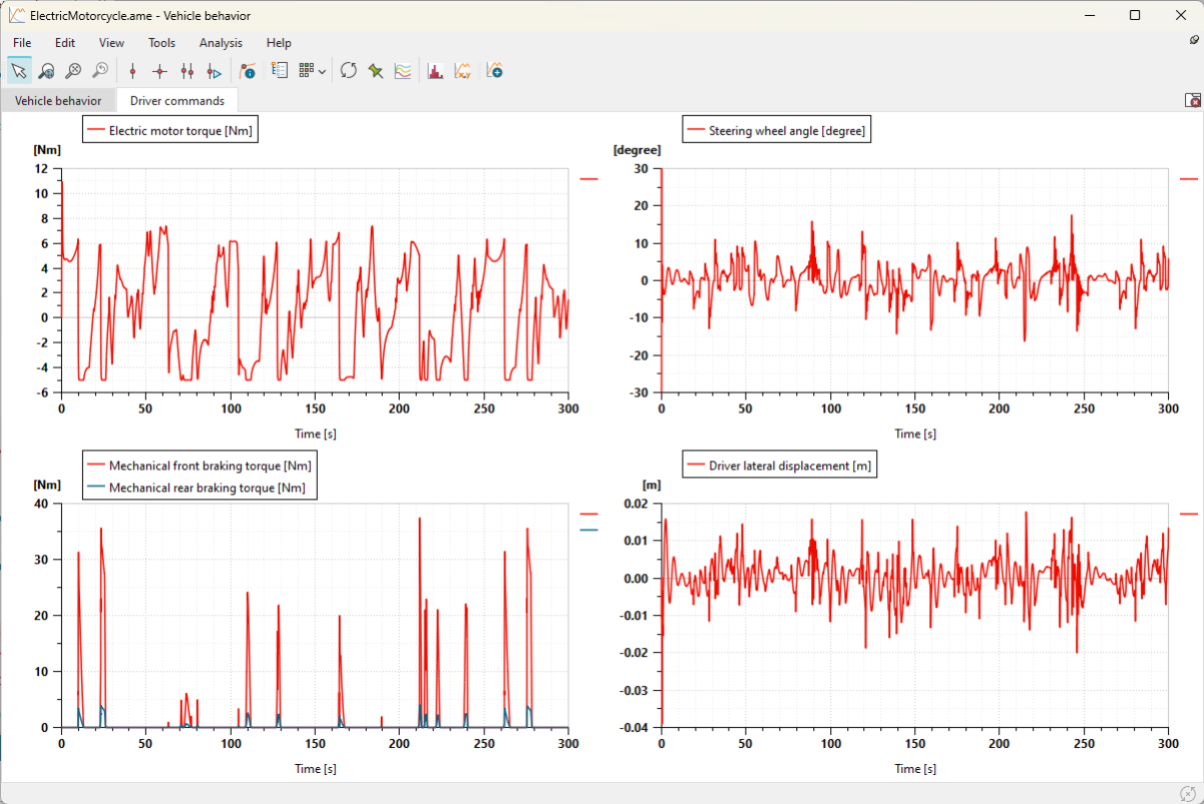Click the zoom-to-fit magnifier icon
The image size is (1204, 804).
coord(73,71)
